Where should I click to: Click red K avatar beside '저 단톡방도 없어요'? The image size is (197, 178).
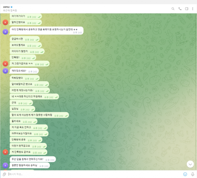point(5,152)
